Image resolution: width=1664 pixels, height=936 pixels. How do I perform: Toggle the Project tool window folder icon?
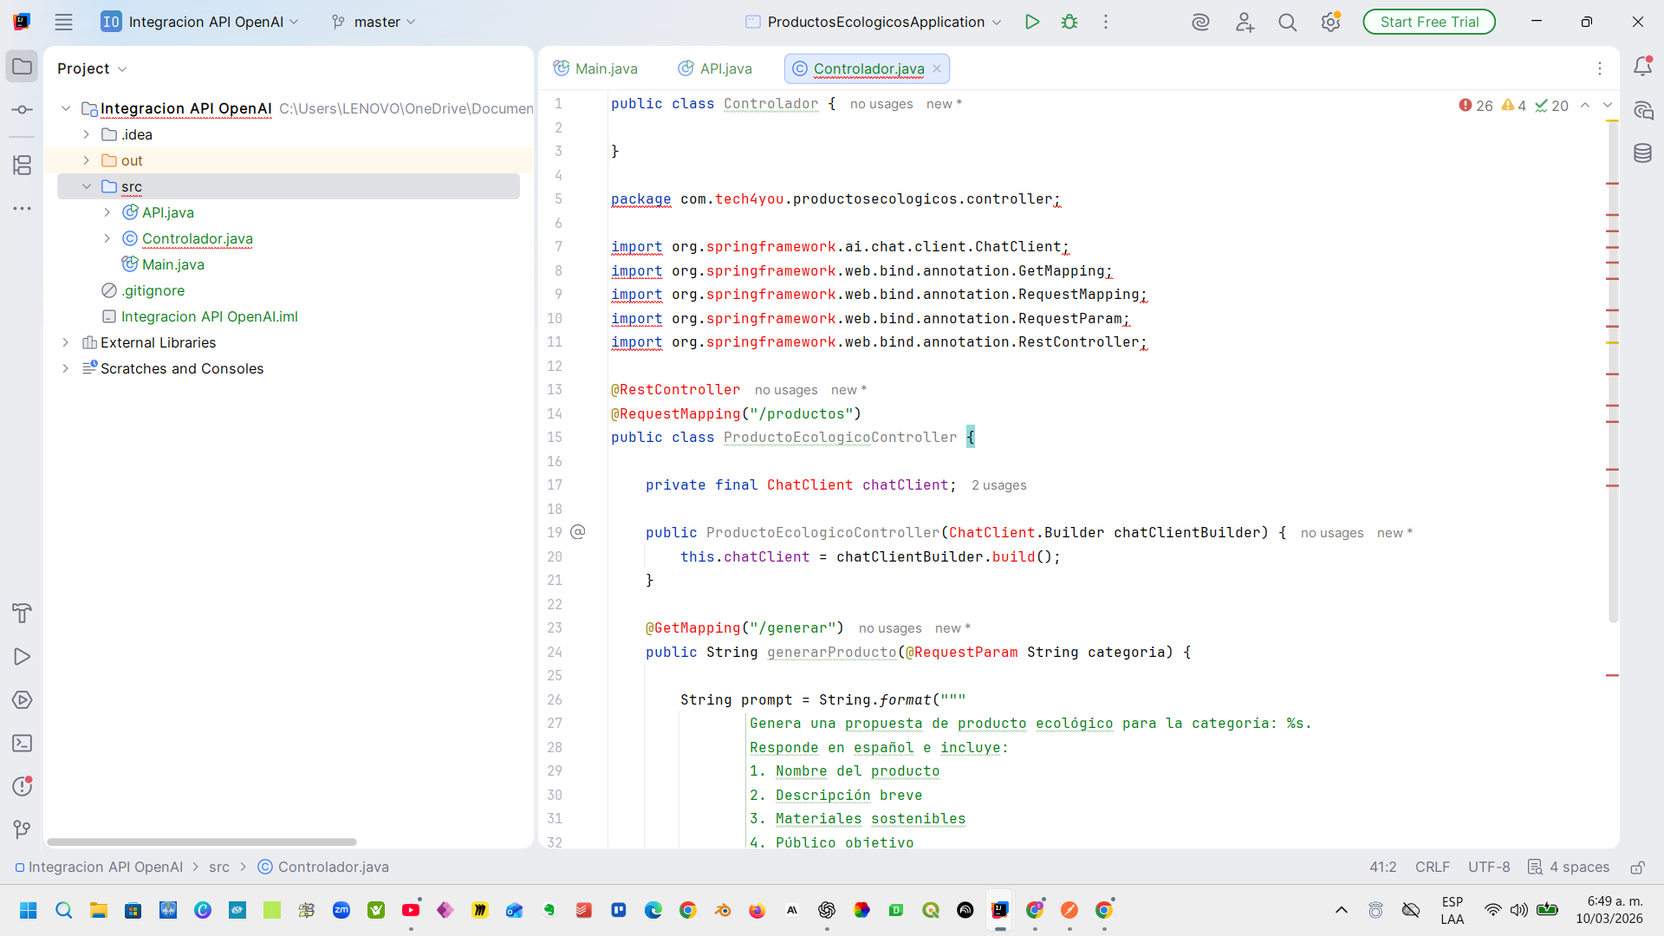pyautogui.click(x=23, y=67)
